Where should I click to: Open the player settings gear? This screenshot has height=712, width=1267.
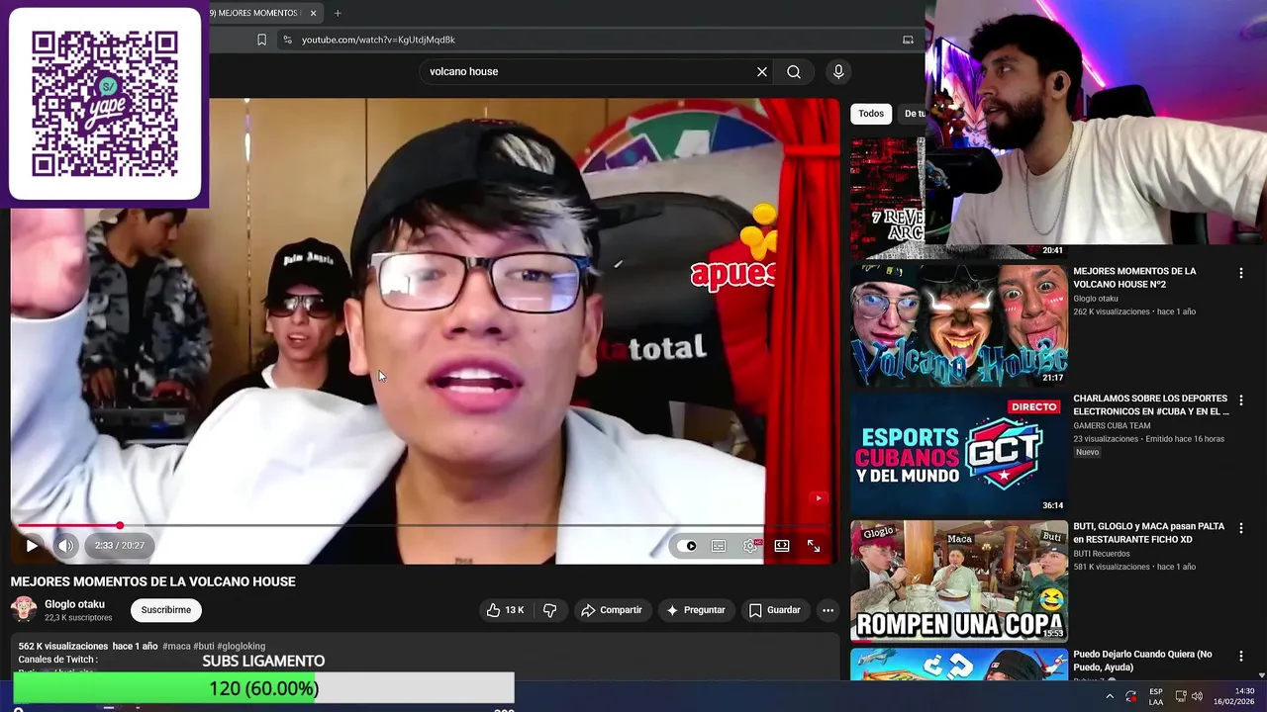pos(750,546)
